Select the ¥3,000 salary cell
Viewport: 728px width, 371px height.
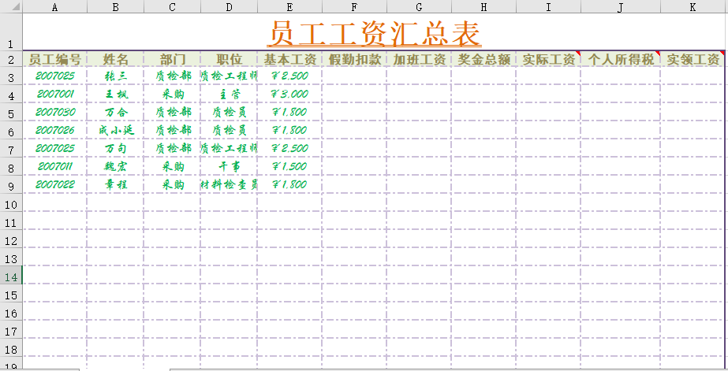tap(289, 95)
